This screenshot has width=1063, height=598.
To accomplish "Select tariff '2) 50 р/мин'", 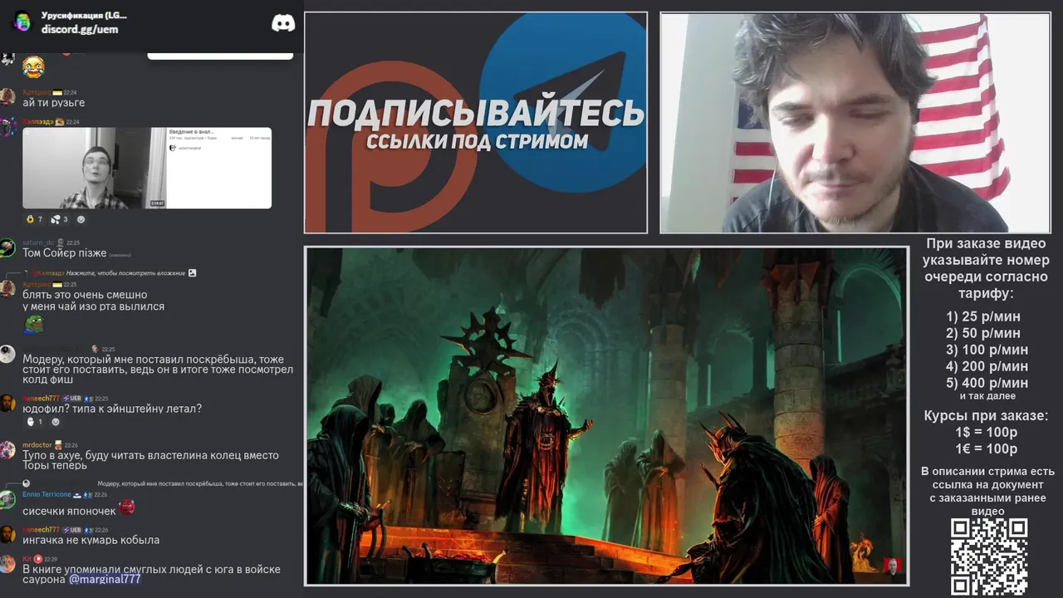I will [983, 333].
